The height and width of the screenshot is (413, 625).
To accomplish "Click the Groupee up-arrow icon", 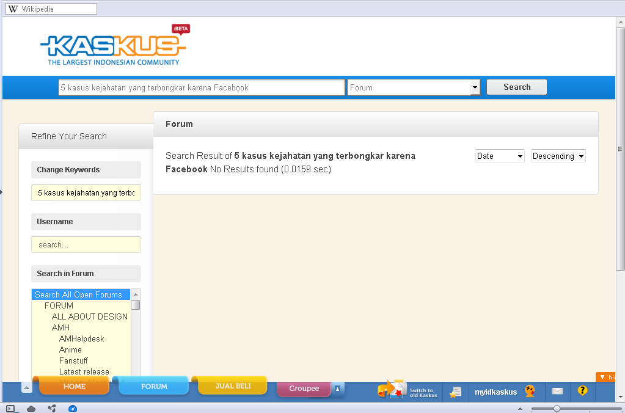I will pyautogui.click(x=337, y=389).
